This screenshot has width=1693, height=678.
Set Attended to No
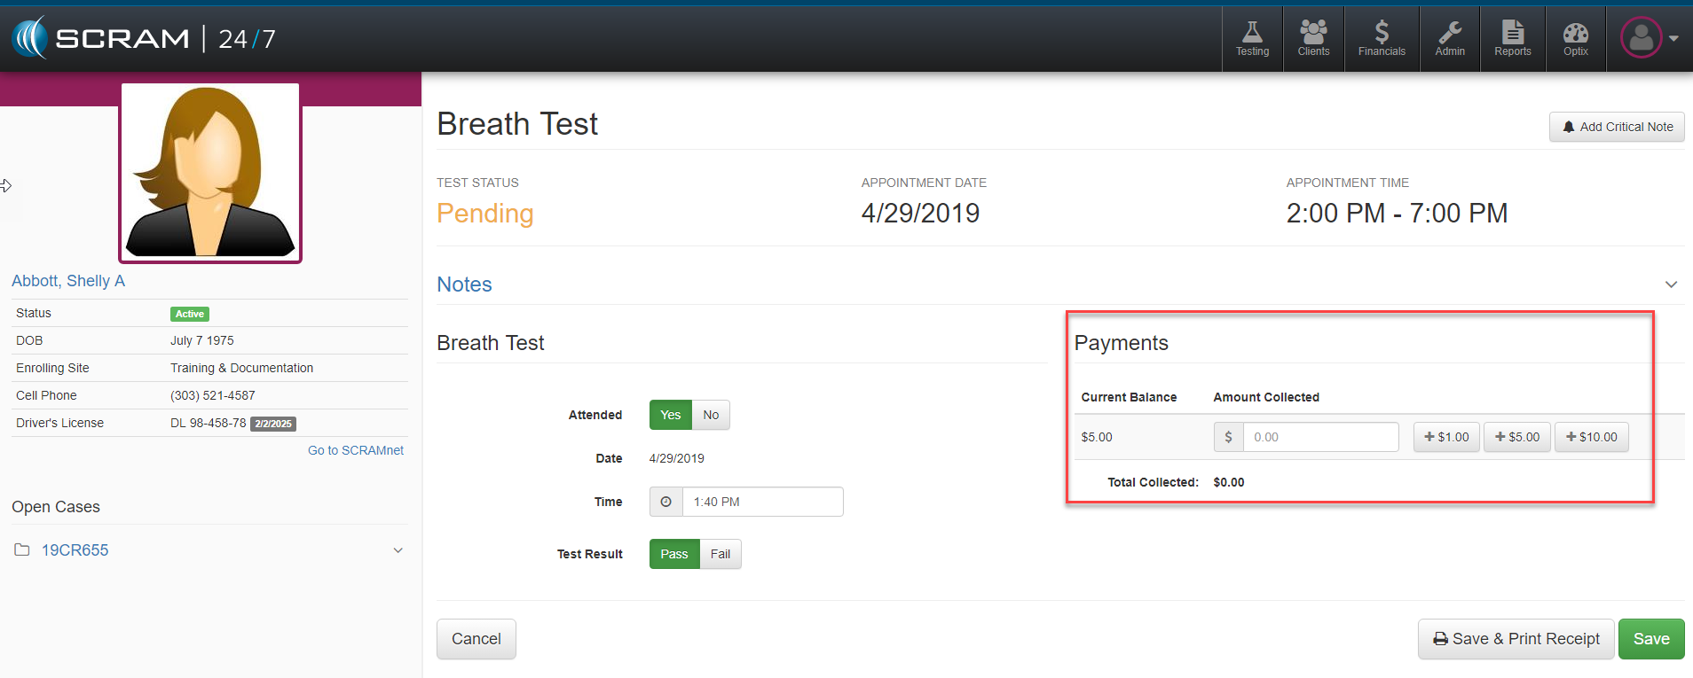point(711,415)
